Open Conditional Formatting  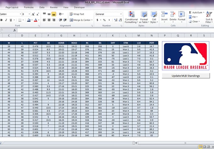pos(131,17)
